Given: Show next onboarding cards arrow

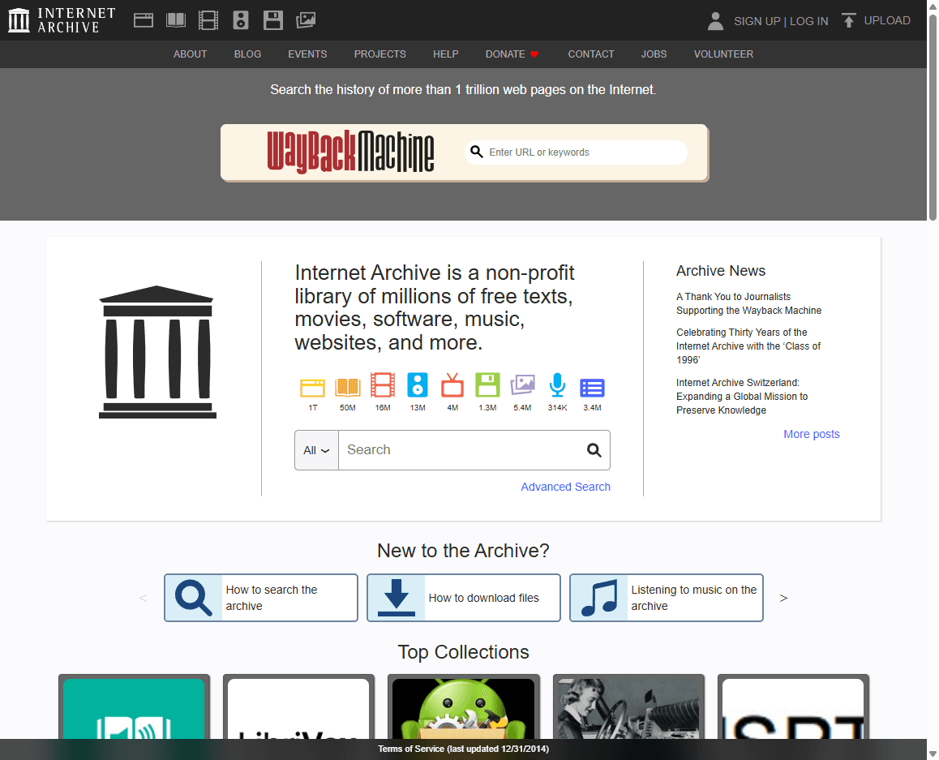Looking at the screenshot, I should (783, 598).
